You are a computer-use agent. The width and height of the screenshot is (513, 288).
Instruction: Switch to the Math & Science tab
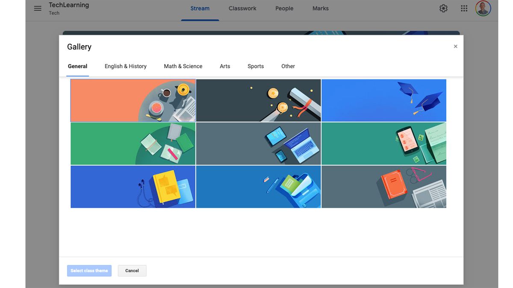[183, 66]
